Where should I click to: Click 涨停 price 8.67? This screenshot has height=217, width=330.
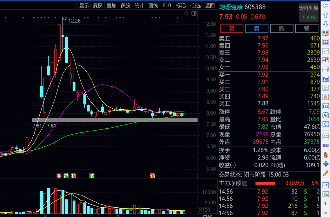pyautogui.click(x=263, y=112)
